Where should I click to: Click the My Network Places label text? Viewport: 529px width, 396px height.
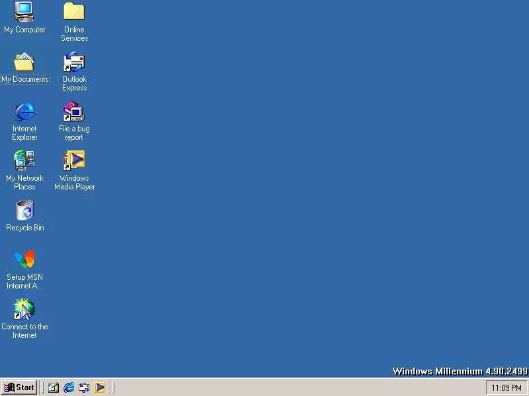24,183
